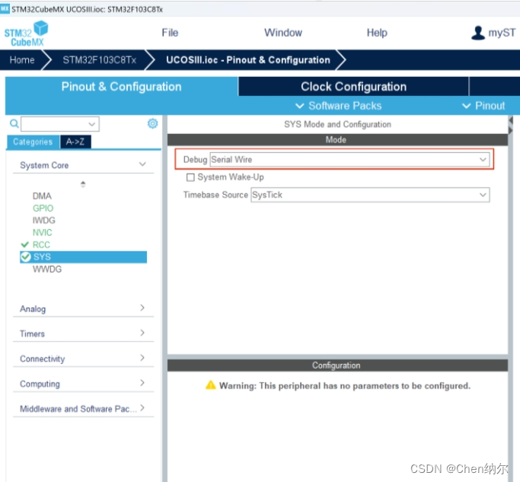Toggle the System Wake-Up checkbox

point(190,177)
